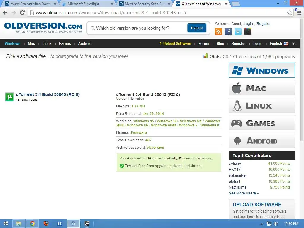304x228 pixels.
Task: Click the Login link beside Welcome Guest
Action: pyautogui.click(x=248, y=24)
